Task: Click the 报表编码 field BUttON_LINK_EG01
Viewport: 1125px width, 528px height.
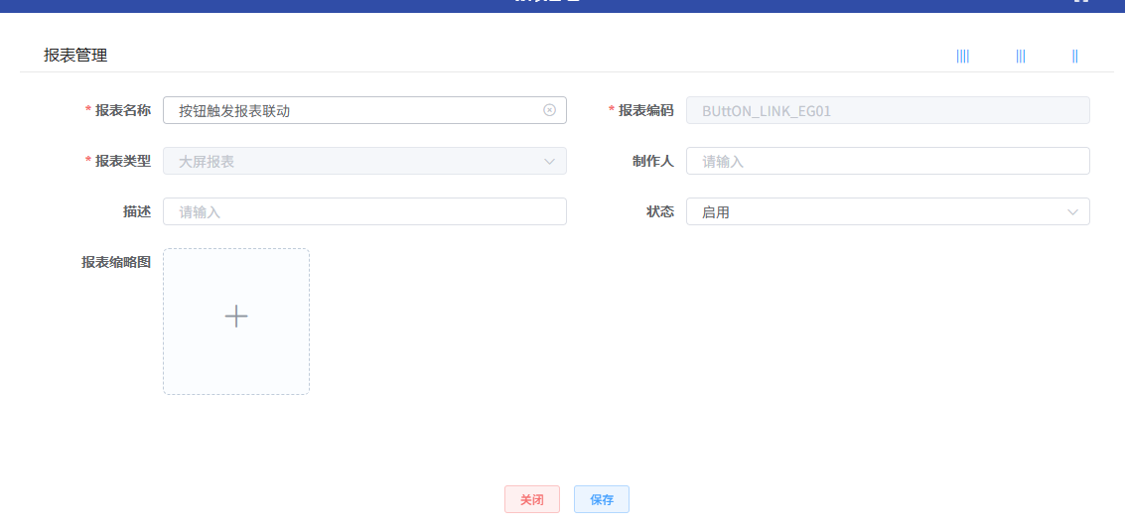Action: click(887, 110)
